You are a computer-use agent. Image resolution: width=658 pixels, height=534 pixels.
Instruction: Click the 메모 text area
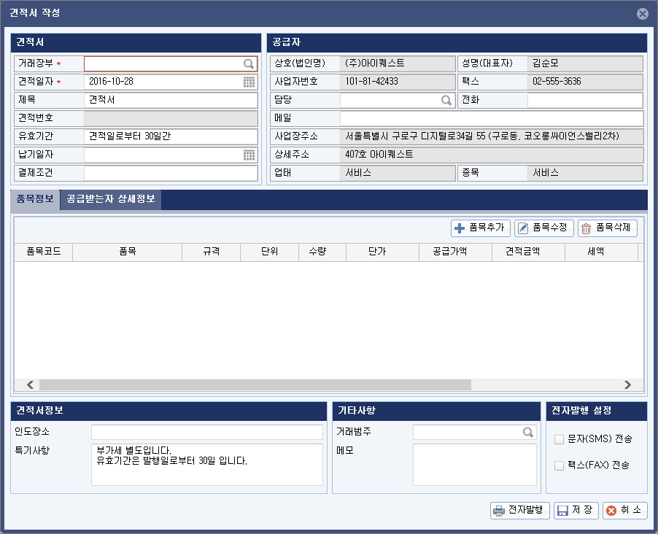pos(475,465)
